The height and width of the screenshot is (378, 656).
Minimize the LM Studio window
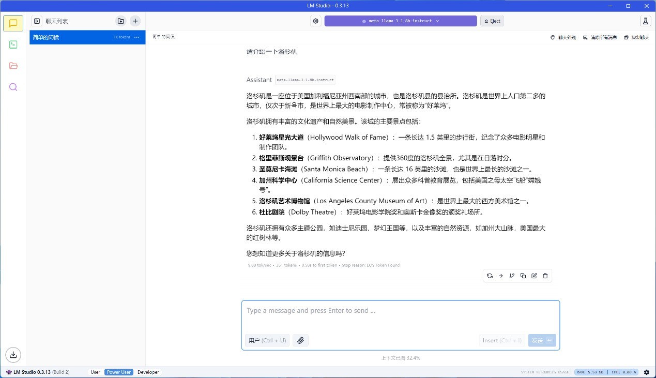point(611,6)
